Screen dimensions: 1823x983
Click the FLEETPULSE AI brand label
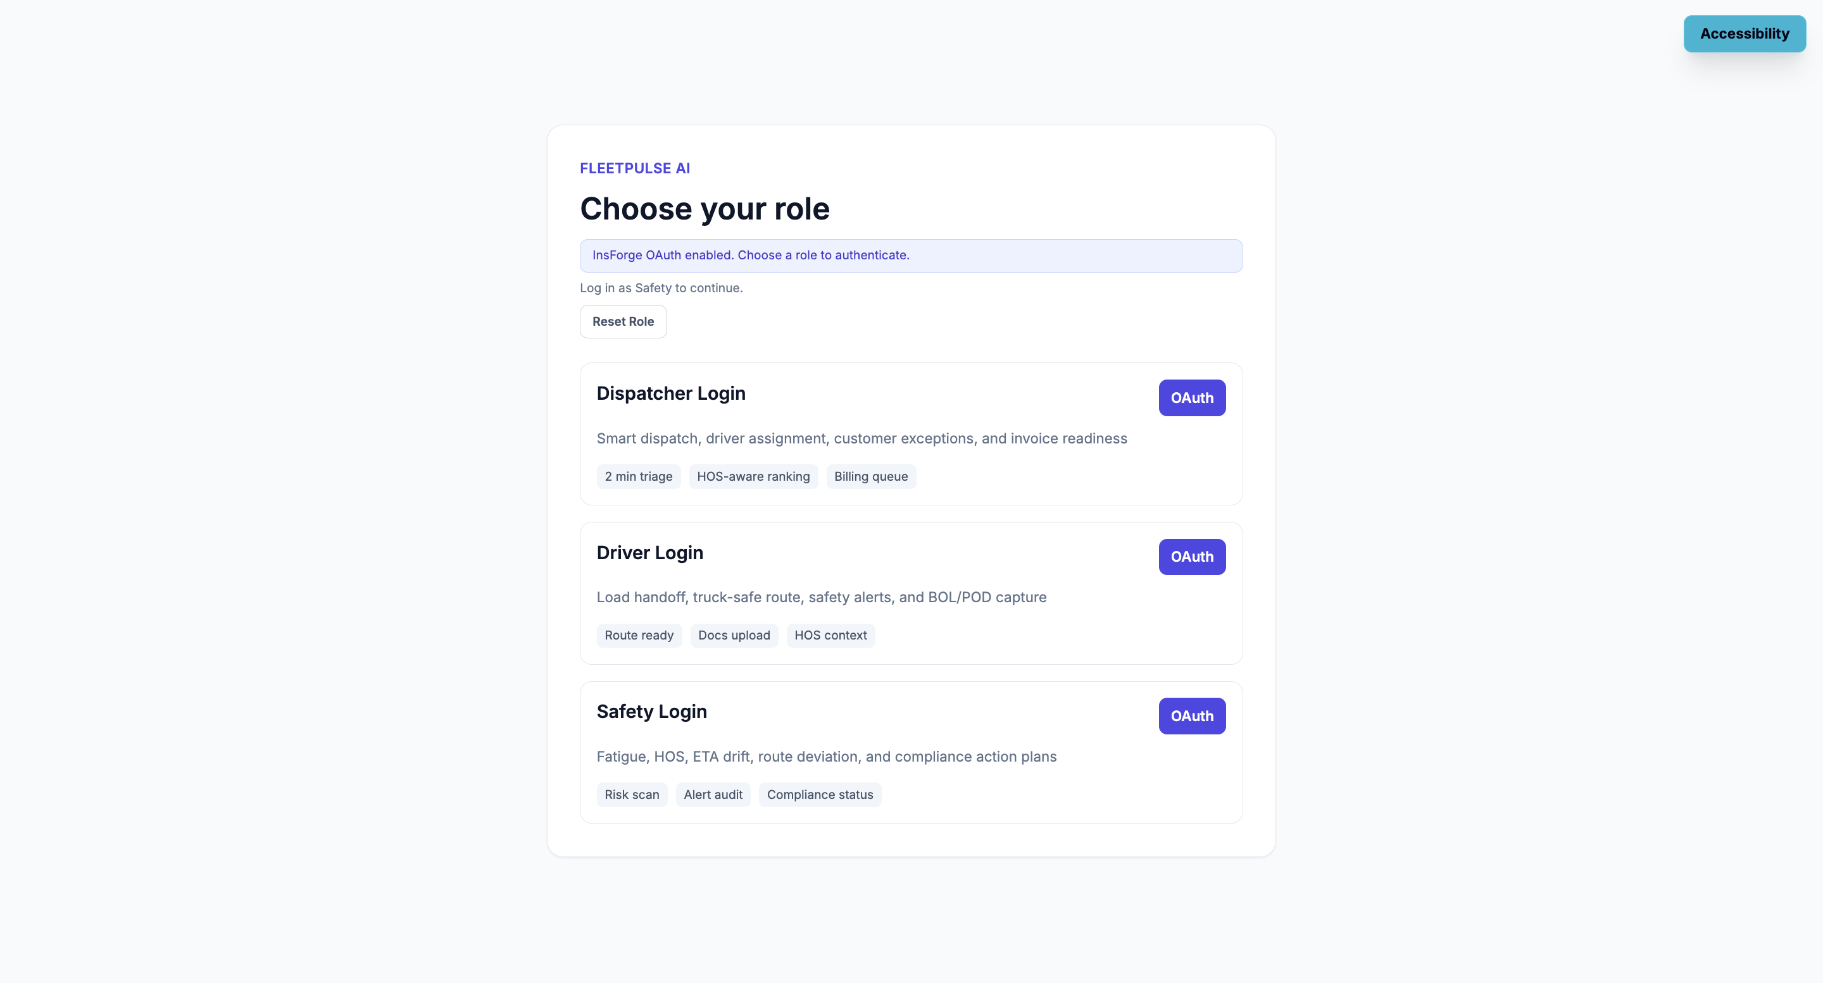(x=634, y=168)
